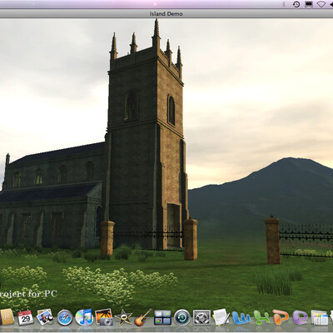Viewport: 333px width, 333px height.
Task: Open the Preview app icon
Action: coord(45,317)
